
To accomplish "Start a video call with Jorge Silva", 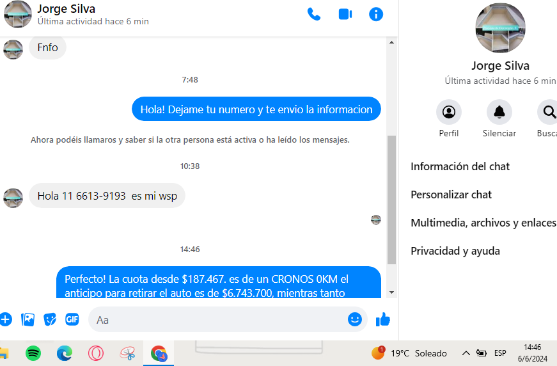I will pos(345,14).
